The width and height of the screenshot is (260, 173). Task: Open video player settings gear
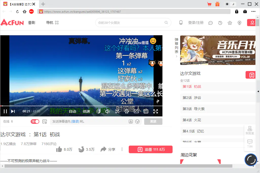pos(127,111)
